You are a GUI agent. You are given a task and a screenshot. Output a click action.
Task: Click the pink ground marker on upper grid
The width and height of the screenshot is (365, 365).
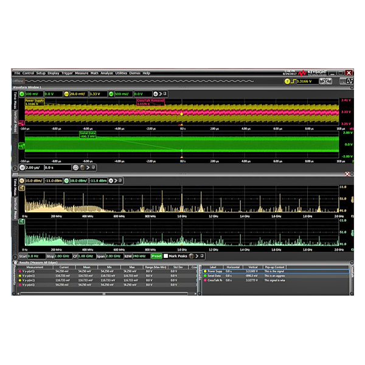tap(21, 123)
